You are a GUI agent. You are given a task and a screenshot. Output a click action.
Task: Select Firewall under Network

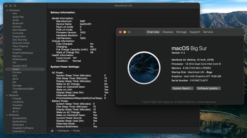click(x=17, y=98)
